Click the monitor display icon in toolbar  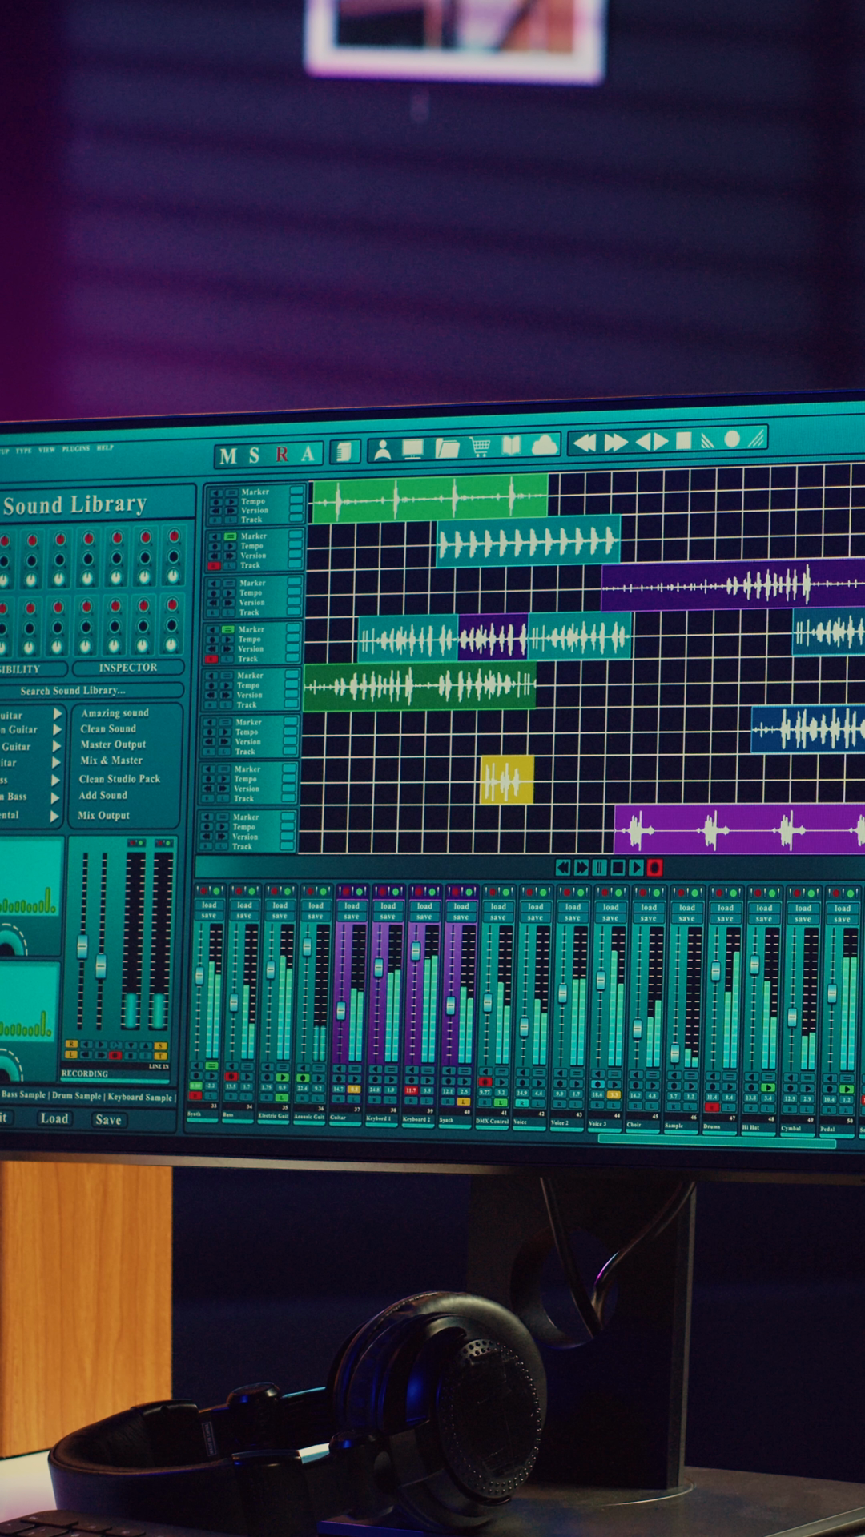pos(413,449)
